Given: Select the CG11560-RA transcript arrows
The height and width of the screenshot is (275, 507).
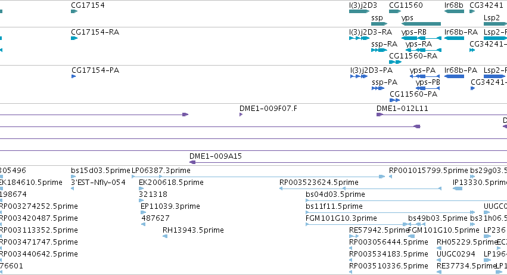Looking at the screenshot, I should tap(395, 62).
